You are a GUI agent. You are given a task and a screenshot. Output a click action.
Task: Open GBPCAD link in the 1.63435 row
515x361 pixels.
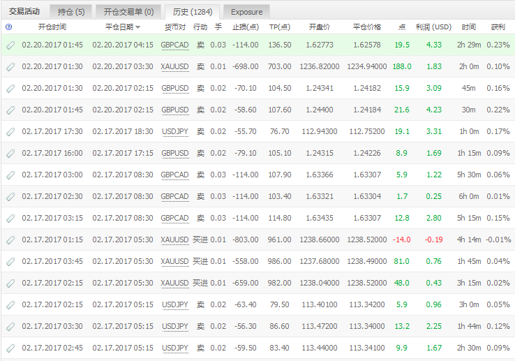pos(174,219)
